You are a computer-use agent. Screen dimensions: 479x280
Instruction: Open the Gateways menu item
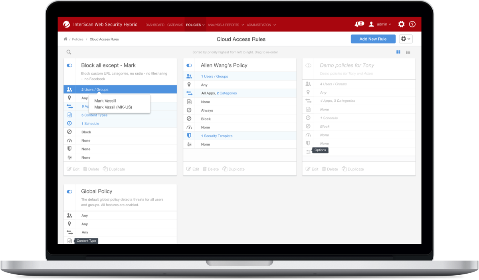pos(175,25)
